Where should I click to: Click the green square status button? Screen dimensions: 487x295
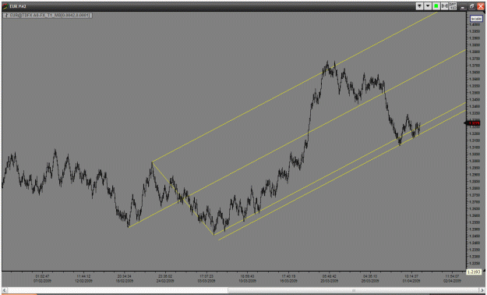[x=436, y=6]
